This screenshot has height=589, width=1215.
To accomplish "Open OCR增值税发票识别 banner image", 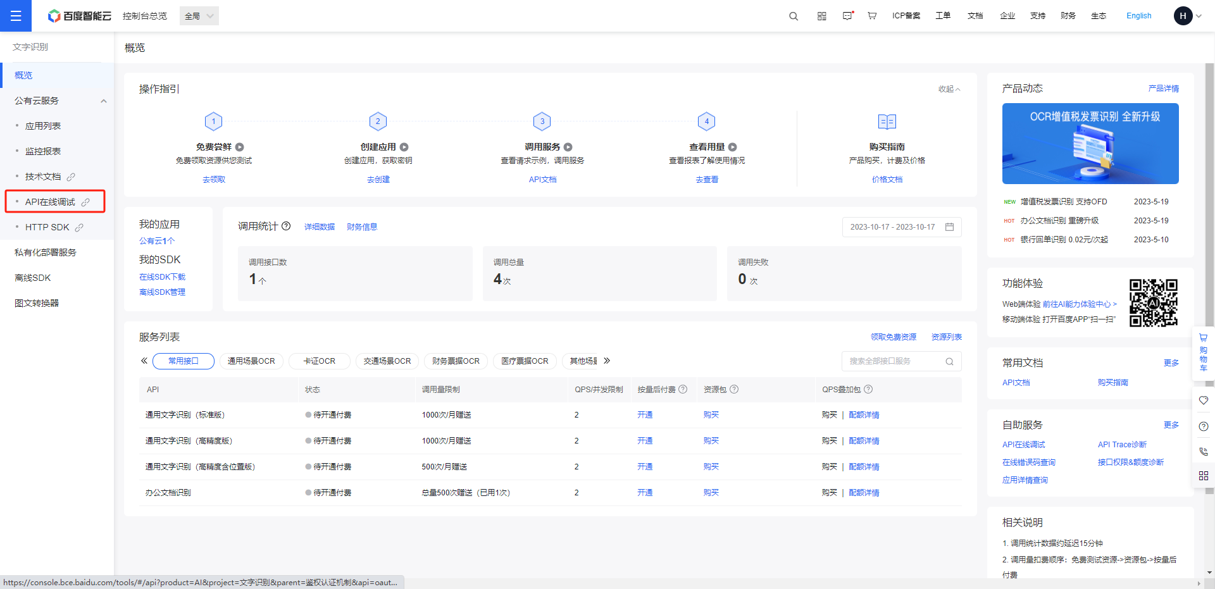I will coord(1090,144).
